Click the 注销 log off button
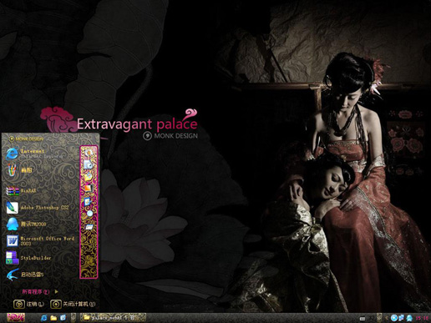 (x=29, y=304)
